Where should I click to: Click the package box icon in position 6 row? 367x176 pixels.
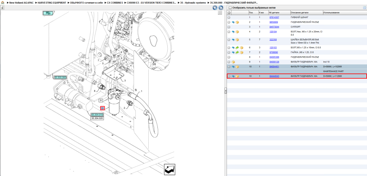click(x=241, y=47)
